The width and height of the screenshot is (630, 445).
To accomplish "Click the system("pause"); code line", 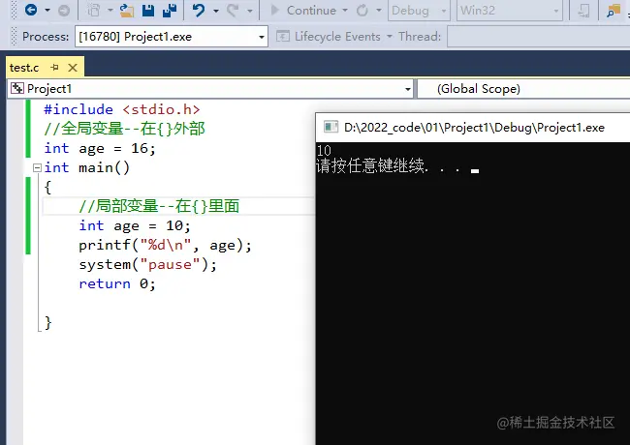I will [x=147, y=265].
